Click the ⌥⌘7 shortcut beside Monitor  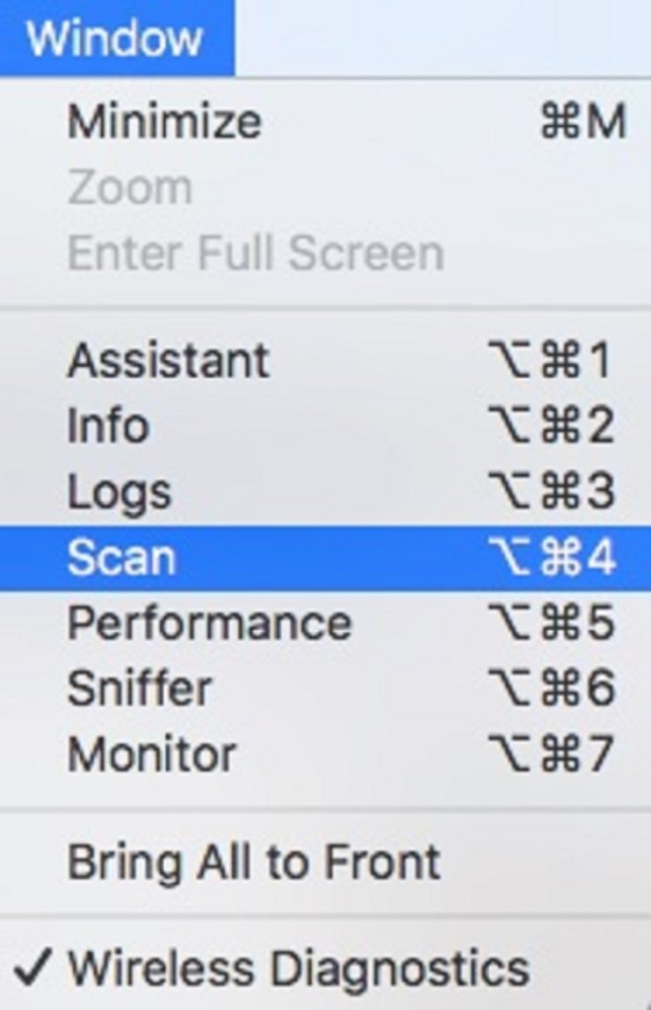click(550, 755)
